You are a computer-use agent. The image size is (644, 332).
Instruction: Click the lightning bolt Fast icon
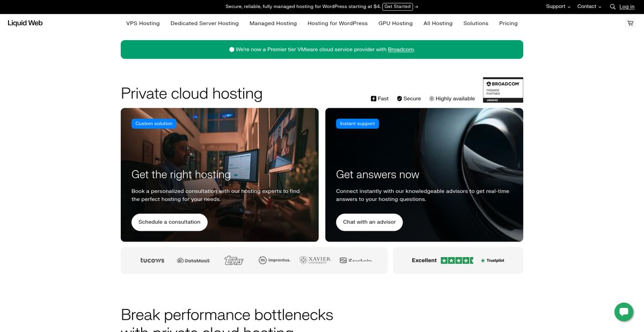(x=374, y=99)
